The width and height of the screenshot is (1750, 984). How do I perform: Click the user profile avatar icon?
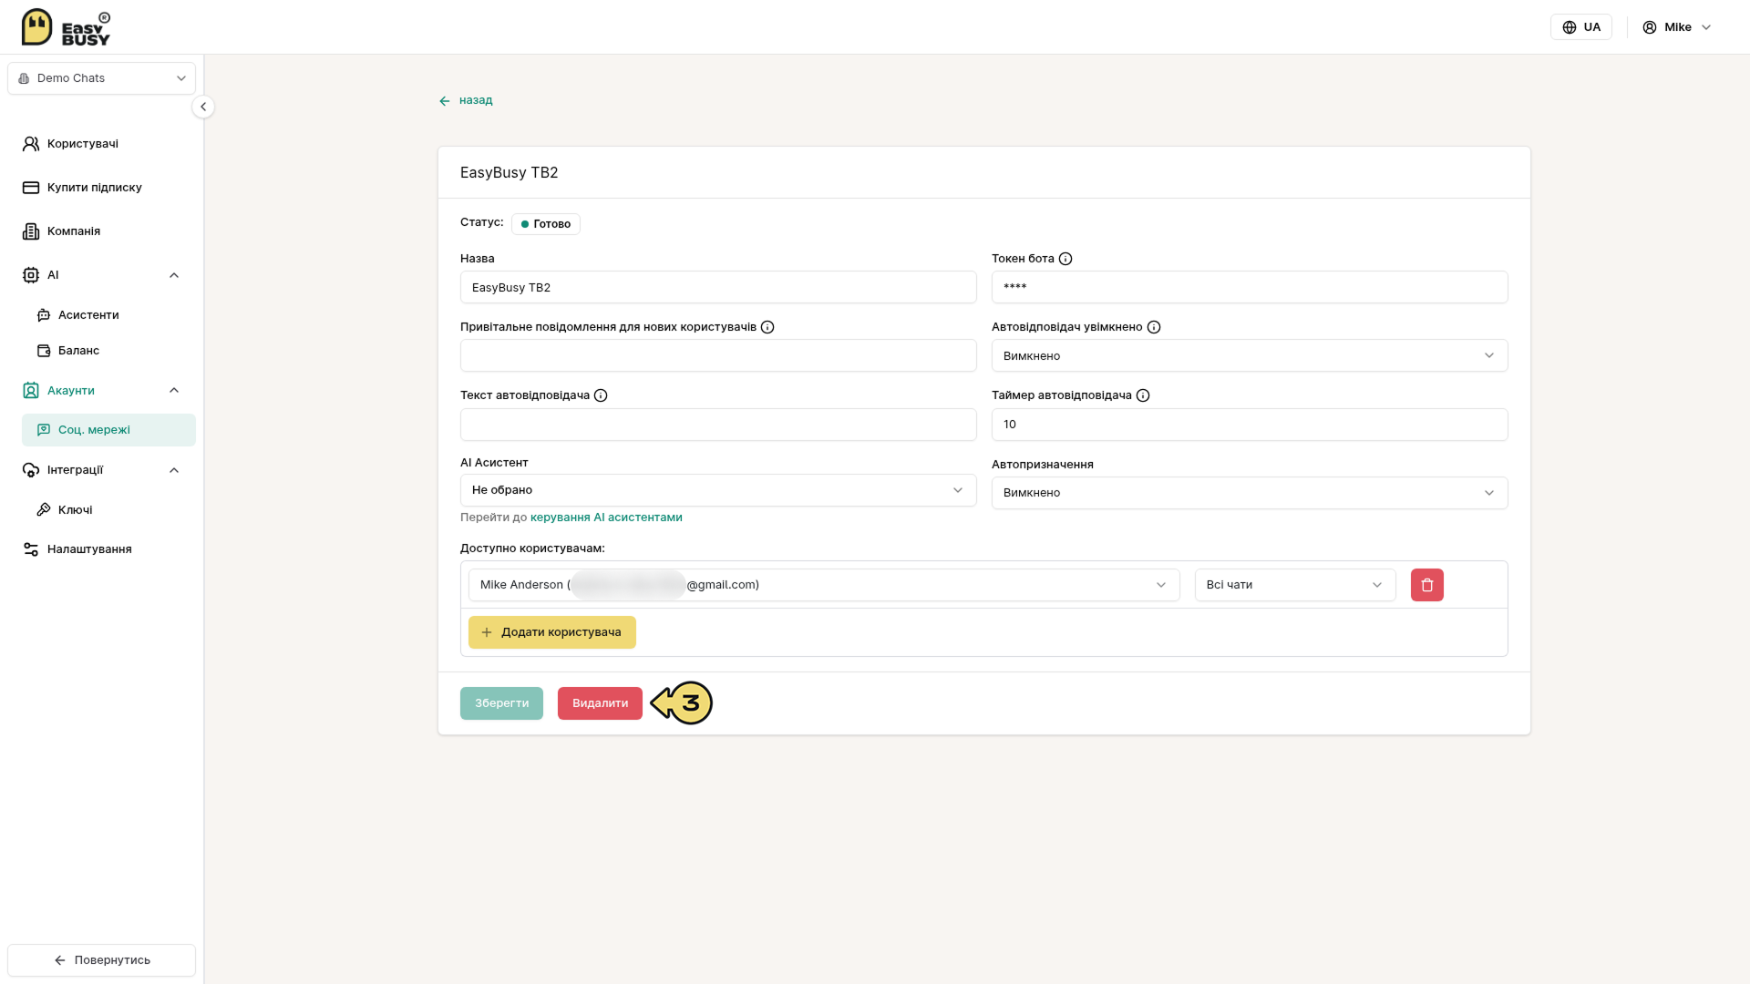pyautogui.click(x=1650, y=27)
